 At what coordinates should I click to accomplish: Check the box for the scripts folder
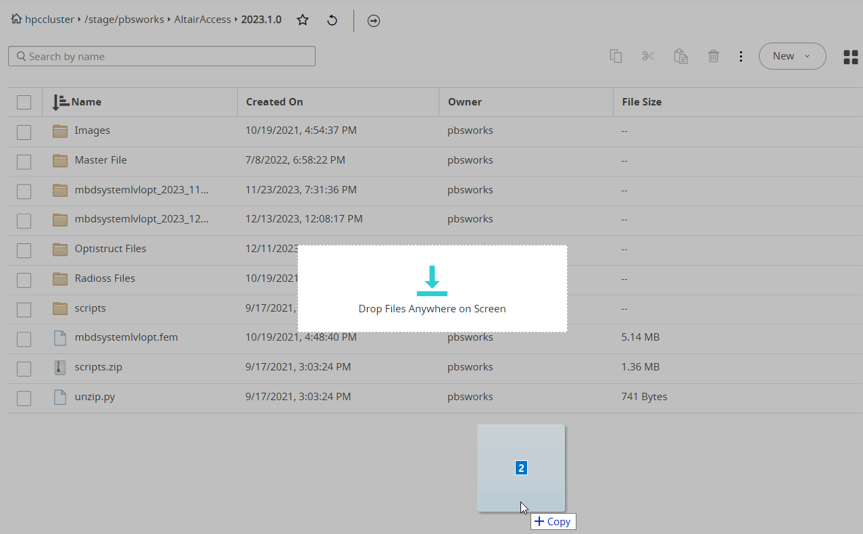pyautogui.click(x=24, y=310)
